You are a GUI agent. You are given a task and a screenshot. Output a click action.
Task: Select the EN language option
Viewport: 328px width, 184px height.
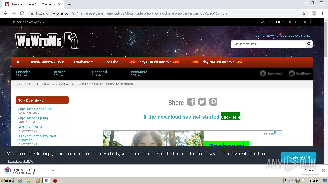278,22
